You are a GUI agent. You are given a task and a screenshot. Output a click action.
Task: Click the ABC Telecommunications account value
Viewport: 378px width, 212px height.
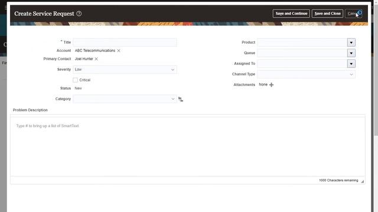(95, 51)
